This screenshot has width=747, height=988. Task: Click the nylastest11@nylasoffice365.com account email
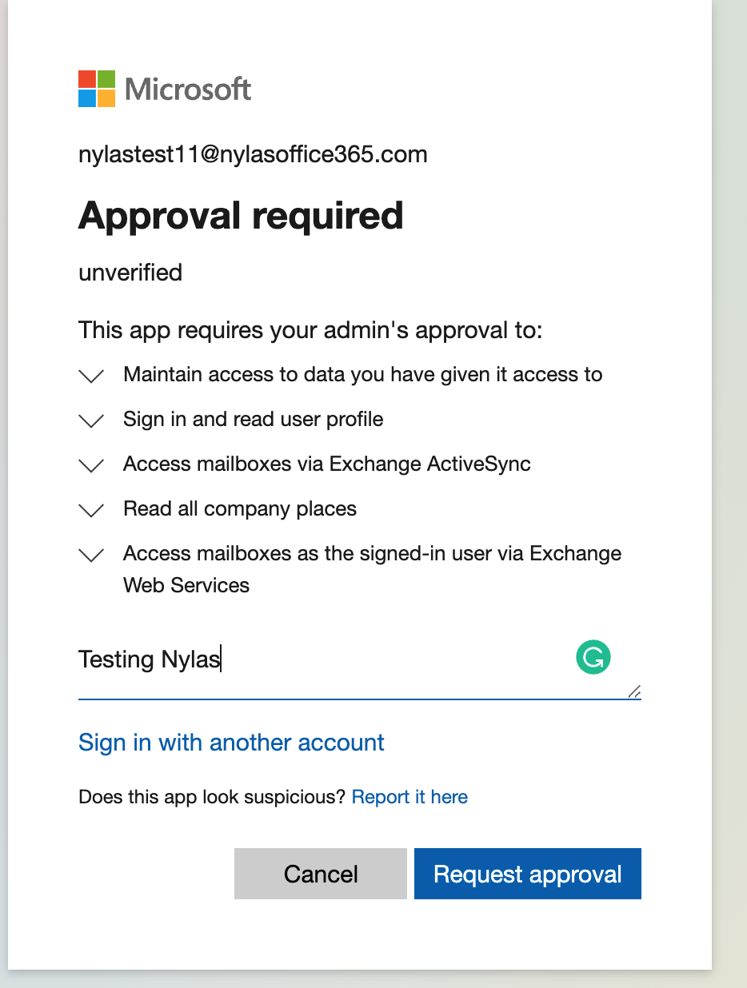pos(253,154)
